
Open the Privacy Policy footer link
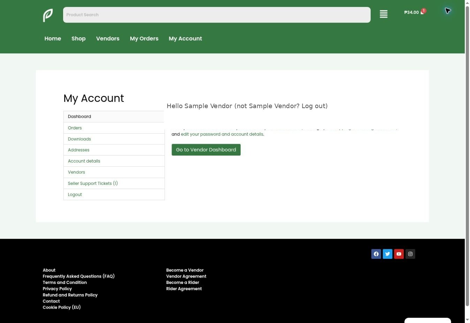tap(58, 289)
